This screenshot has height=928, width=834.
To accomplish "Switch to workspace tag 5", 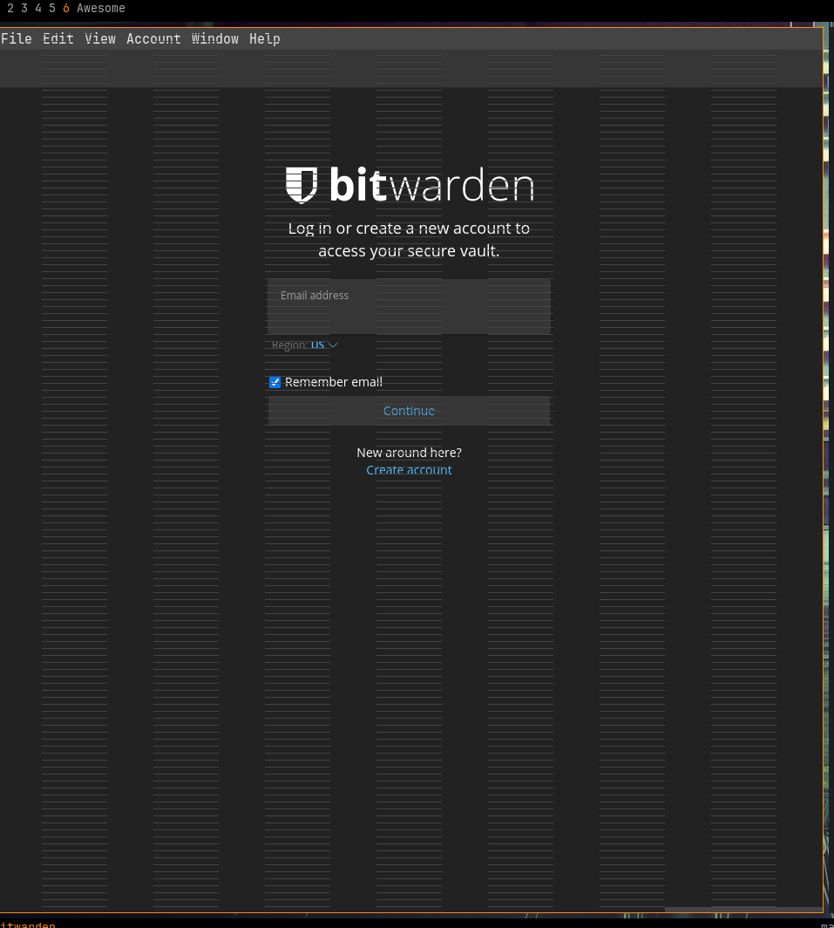I will 52,9.
